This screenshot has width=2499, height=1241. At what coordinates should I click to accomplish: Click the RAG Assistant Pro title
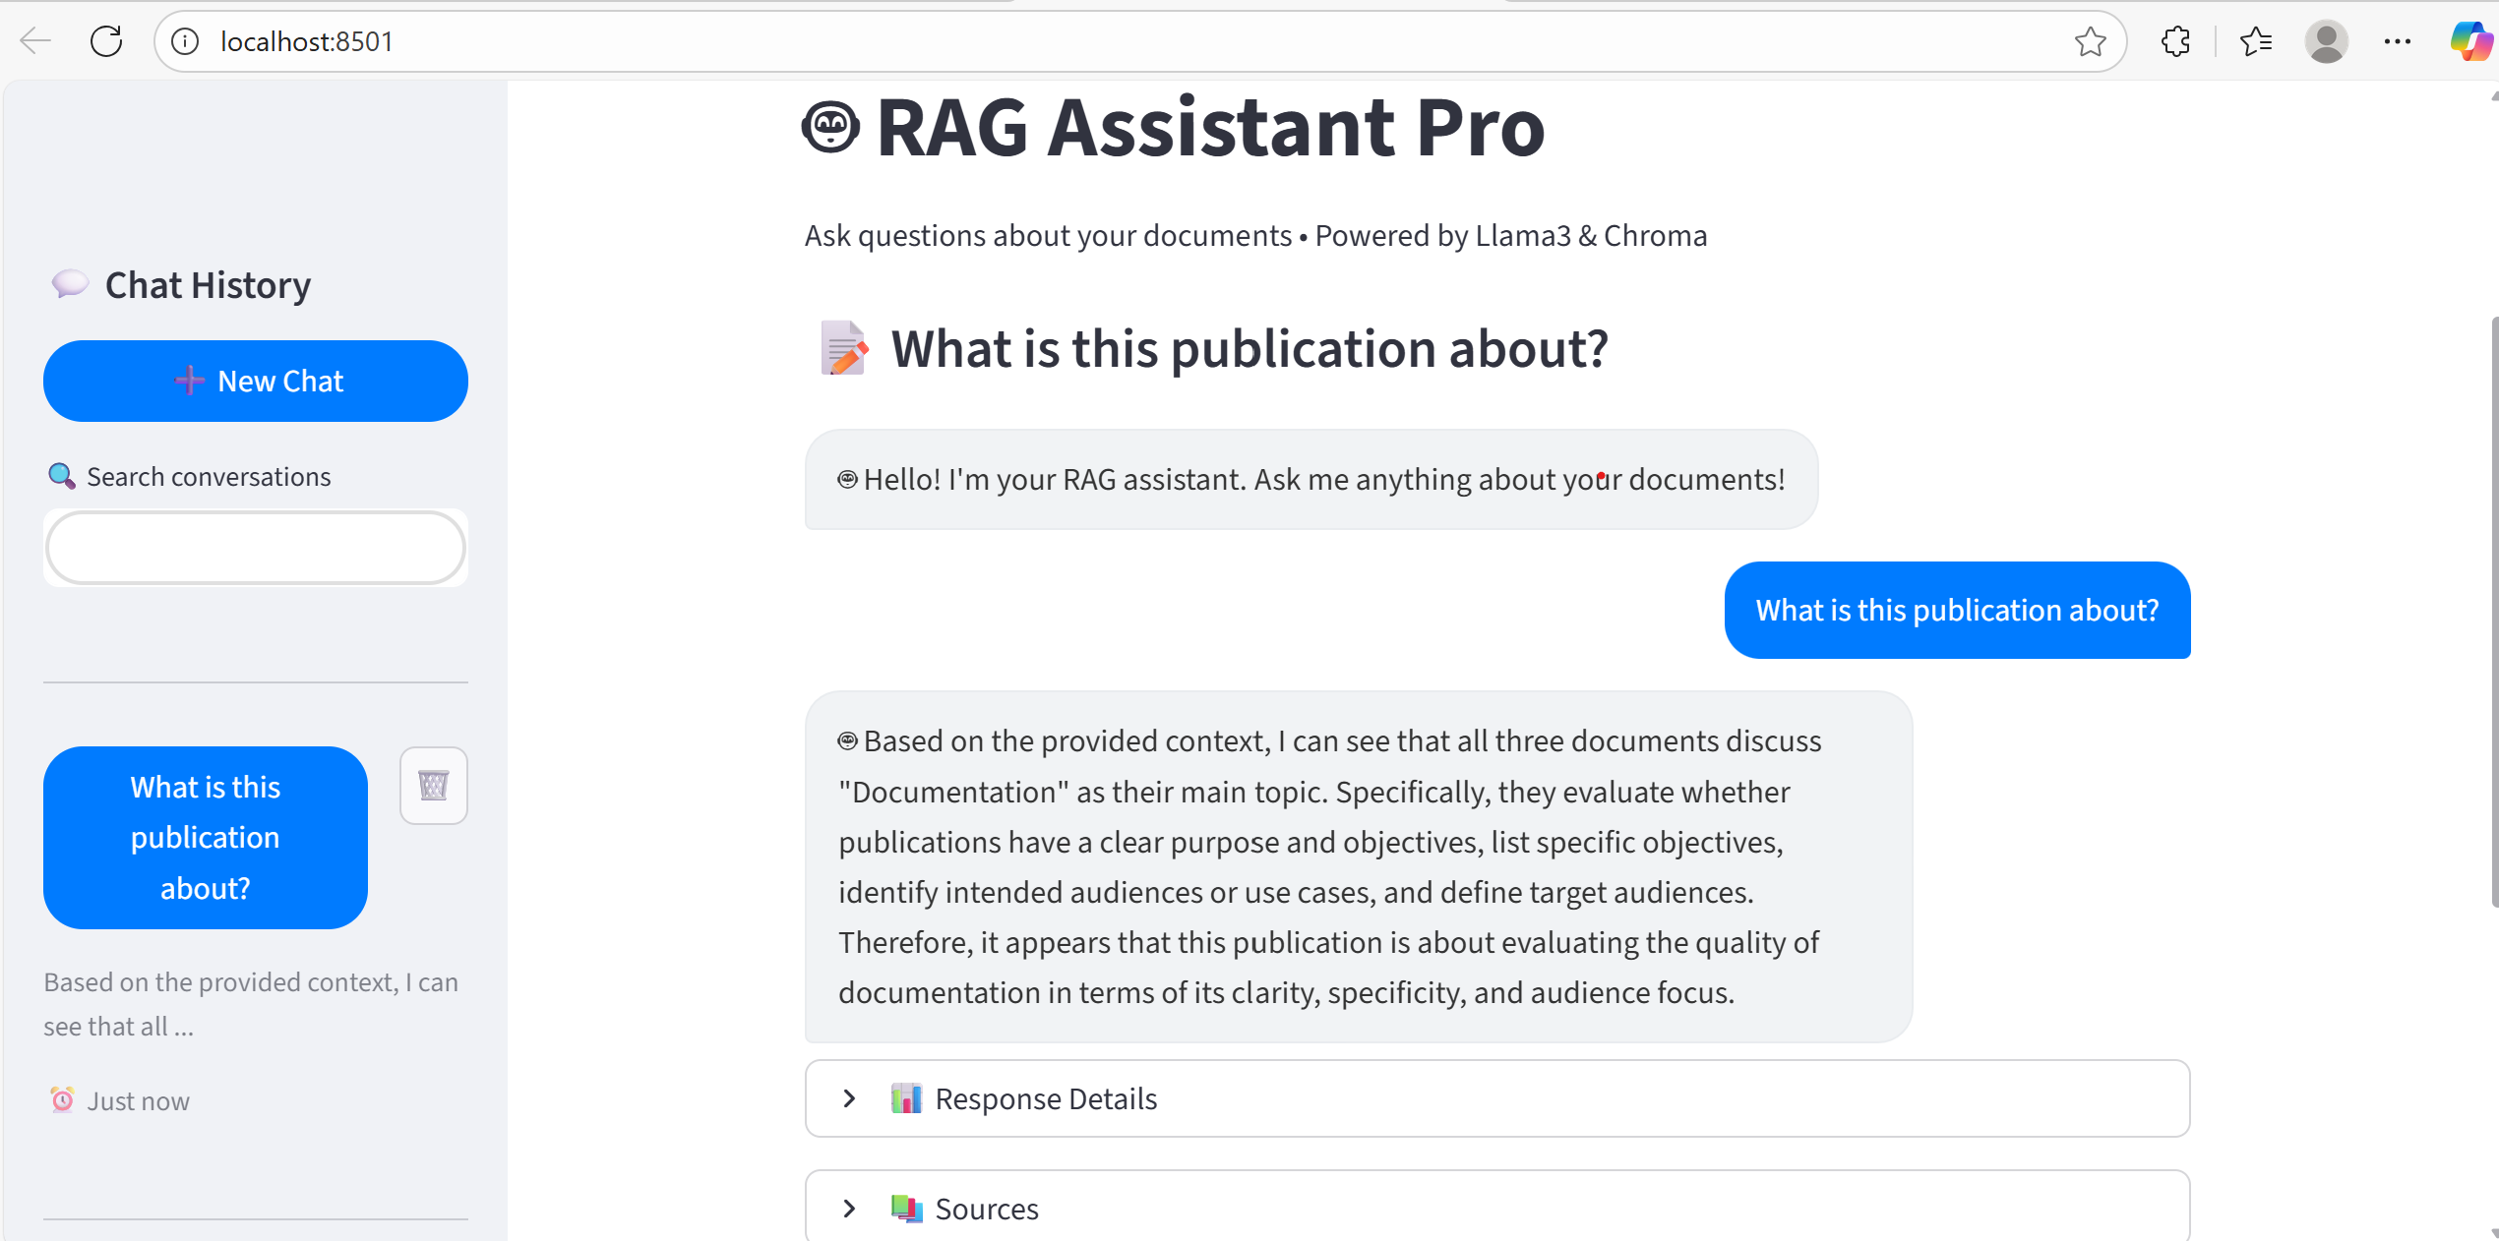pos(1210,128)
